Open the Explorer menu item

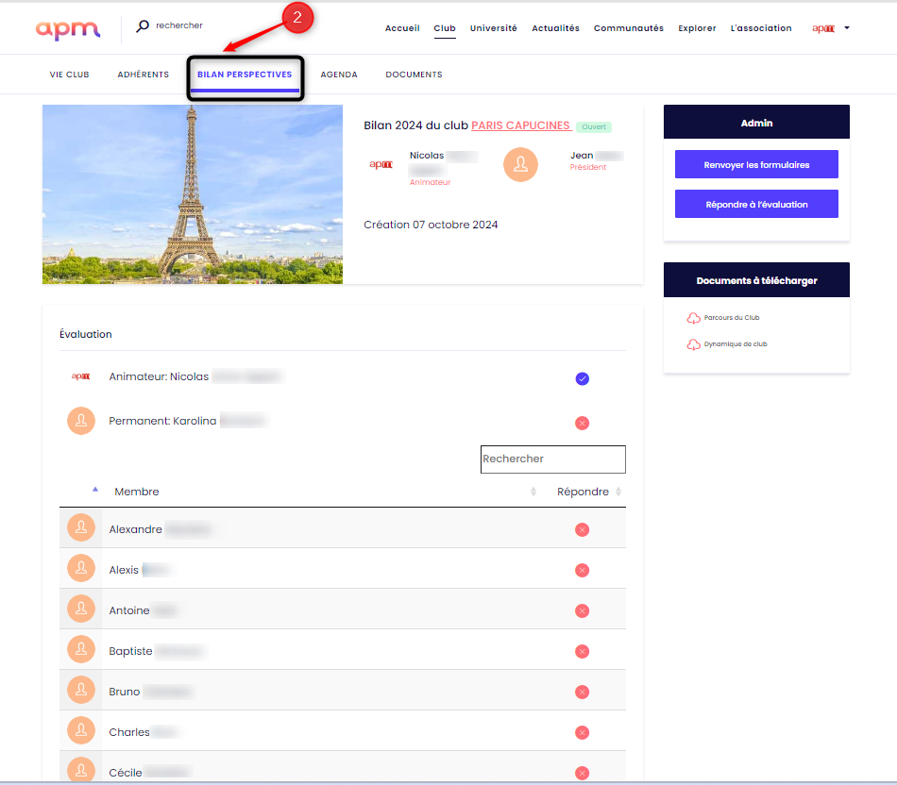[697, 28]
